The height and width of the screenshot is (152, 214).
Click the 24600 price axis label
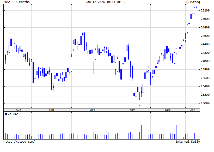(x=205, y=36)
